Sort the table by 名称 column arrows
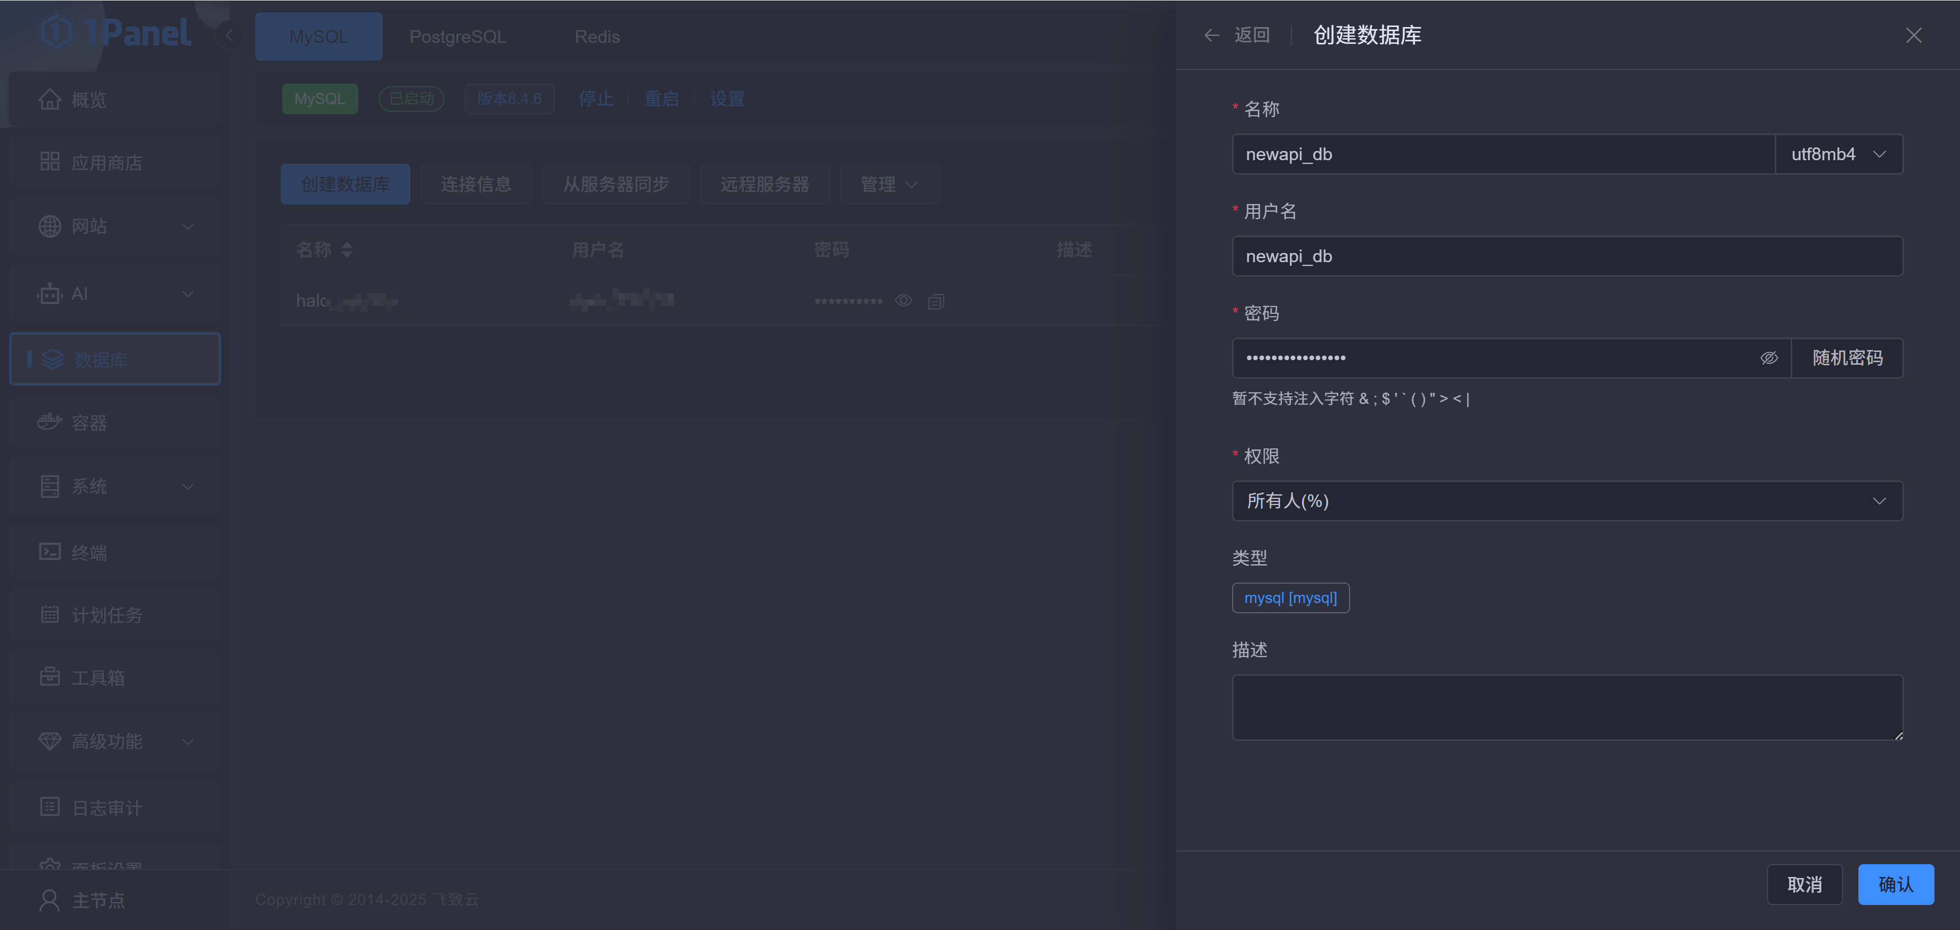 click(x=347, y=249)
